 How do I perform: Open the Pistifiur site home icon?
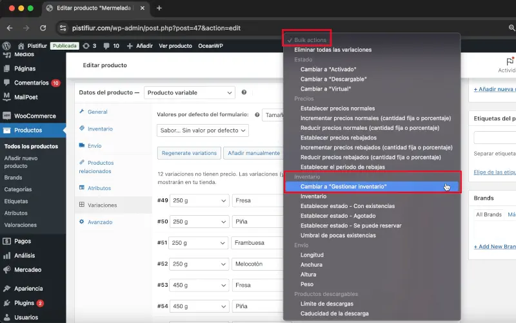tap(21, 46)
